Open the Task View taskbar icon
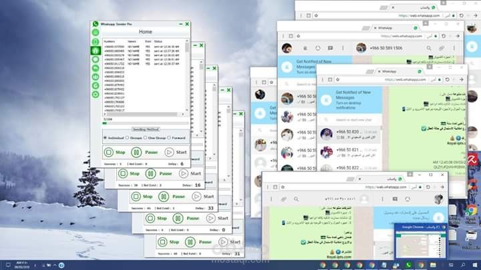The image size is (481, 270). pyautogui.click(x=451, y=265)
